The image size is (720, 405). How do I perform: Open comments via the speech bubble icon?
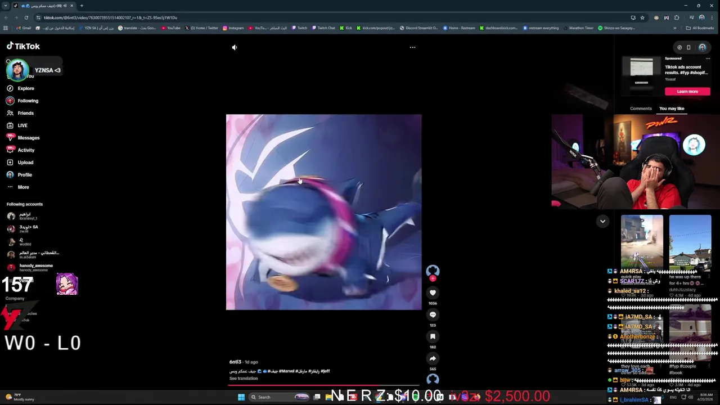click(x=433, y=314)
